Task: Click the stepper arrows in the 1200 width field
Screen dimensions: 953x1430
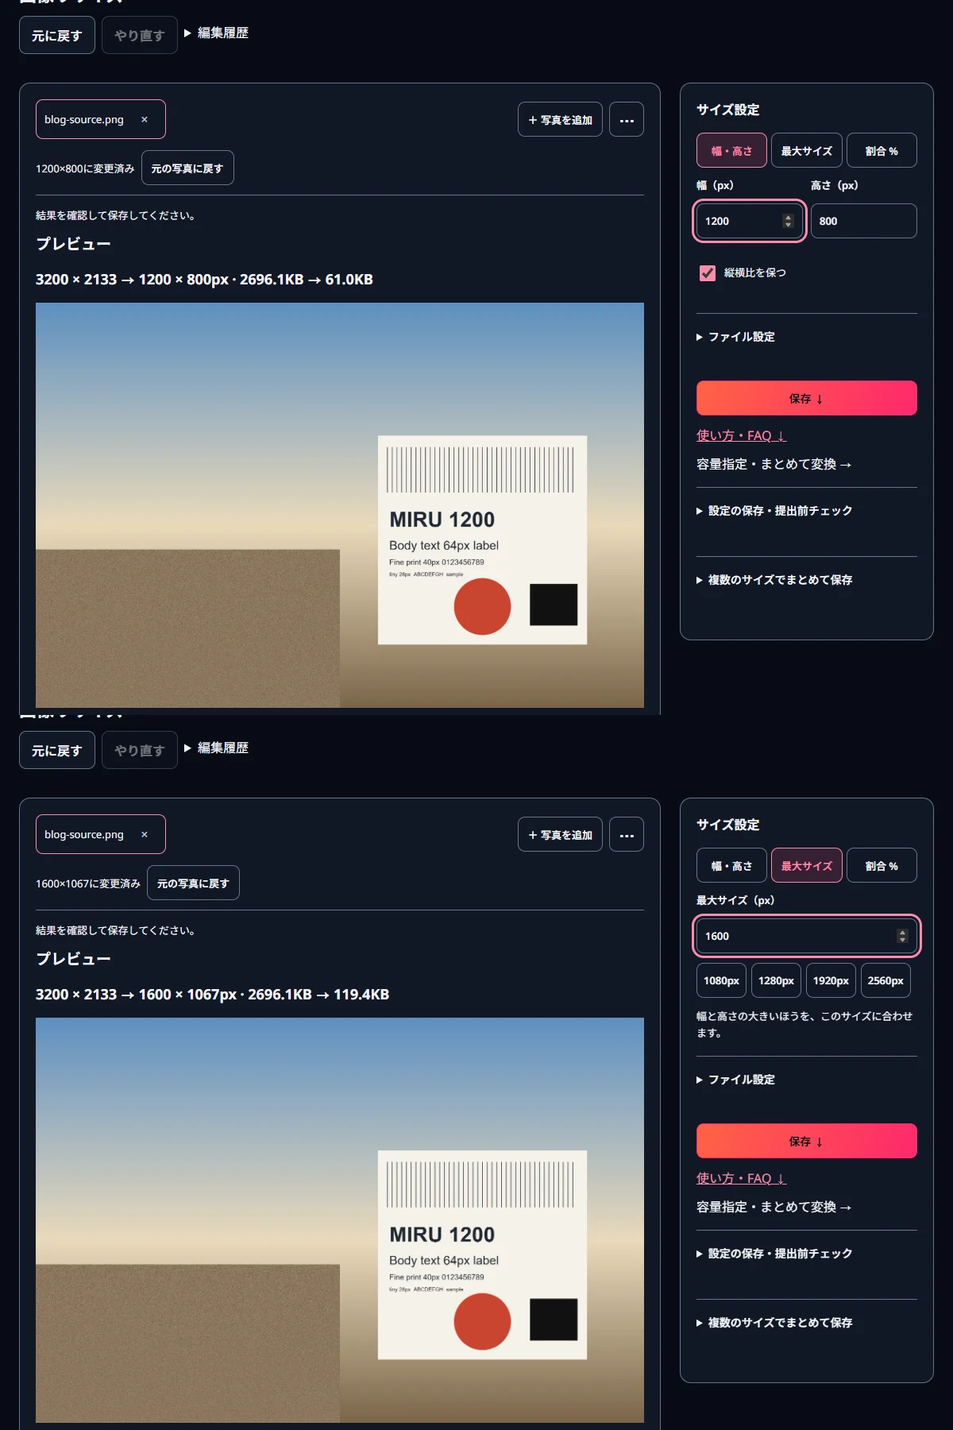Action: [788, 221]
